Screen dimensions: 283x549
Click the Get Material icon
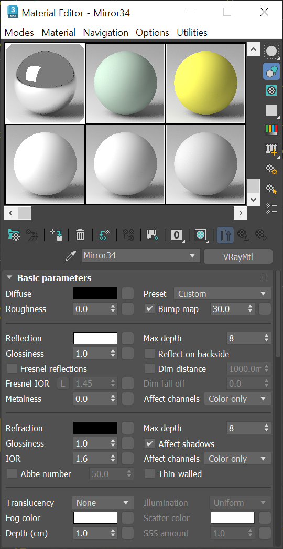(x=14, y=235)
